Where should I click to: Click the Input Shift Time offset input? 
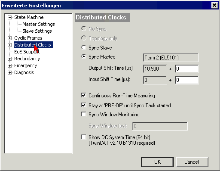187,80
